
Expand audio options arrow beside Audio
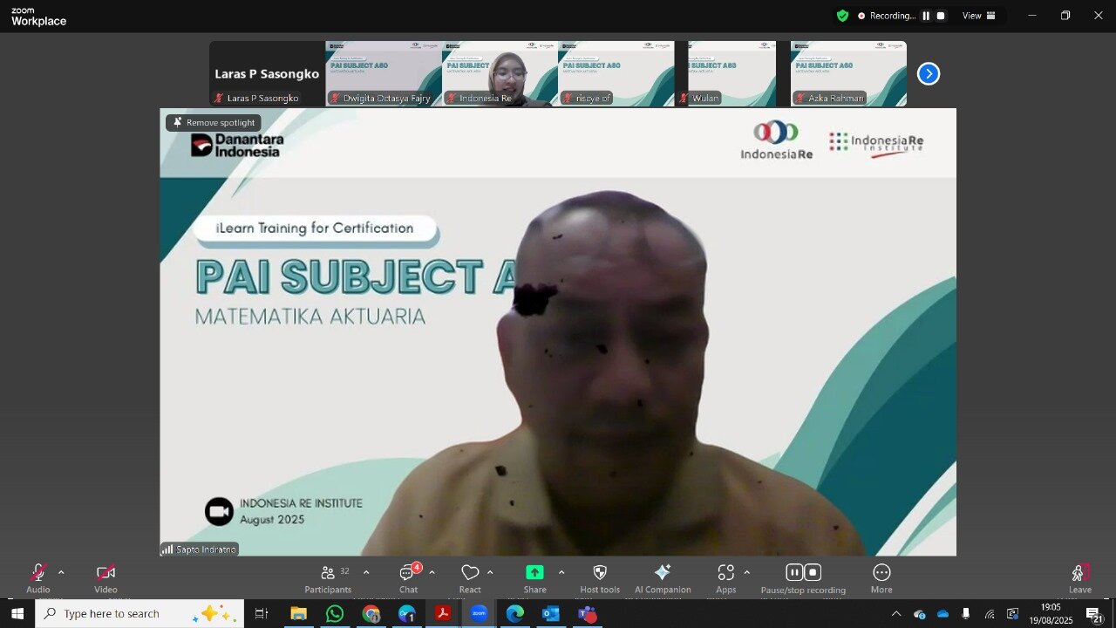click(61, 572)
